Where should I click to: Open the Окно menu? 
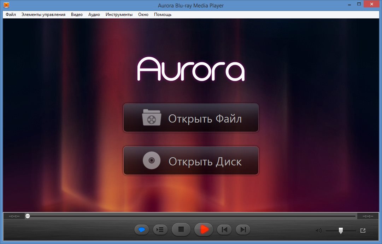point(143,15)
